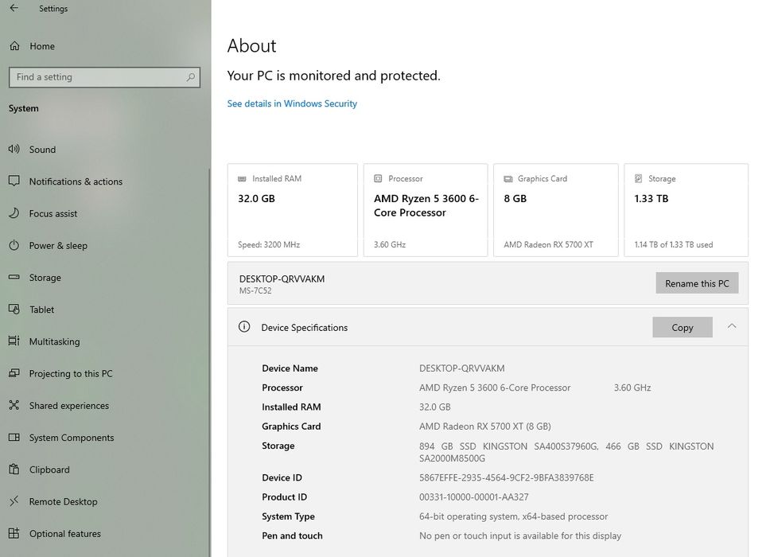Screen dimensions: 774x557
Task: Copy the device specifications
Action: click(682, 327)
